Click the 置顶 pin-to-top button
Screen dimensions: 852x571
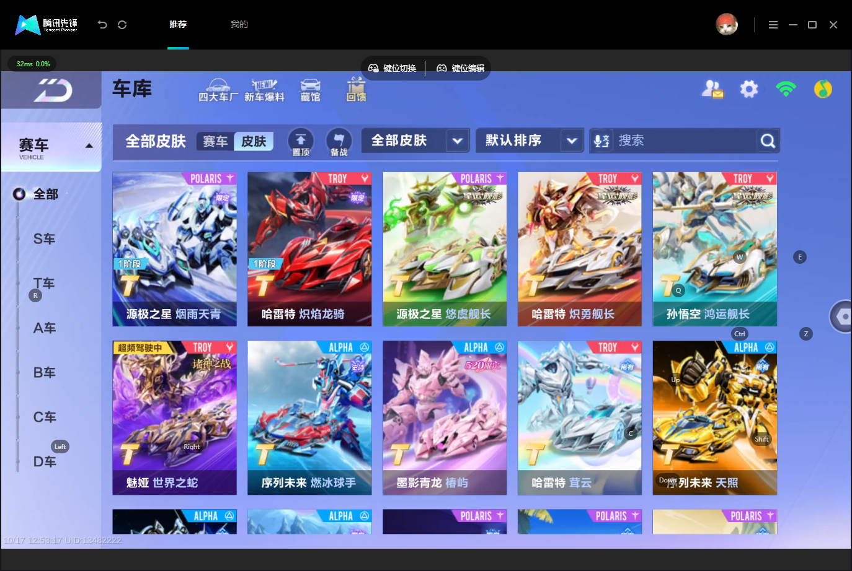click(x=301, y=142)
